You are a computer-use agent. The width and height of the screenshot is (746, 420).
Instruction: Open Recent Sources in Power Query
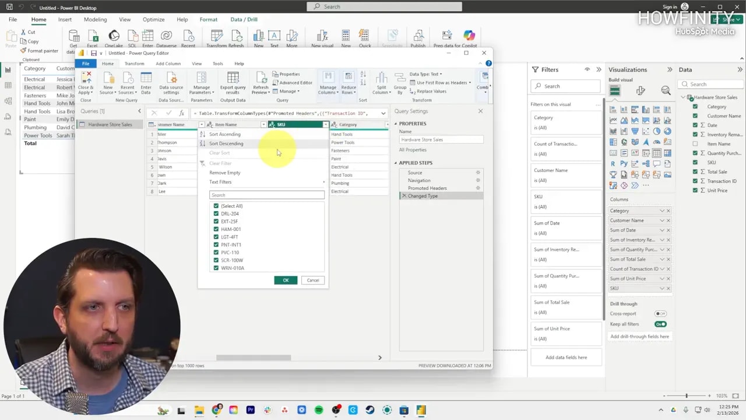pyautogui.click(x=127, y=83)
